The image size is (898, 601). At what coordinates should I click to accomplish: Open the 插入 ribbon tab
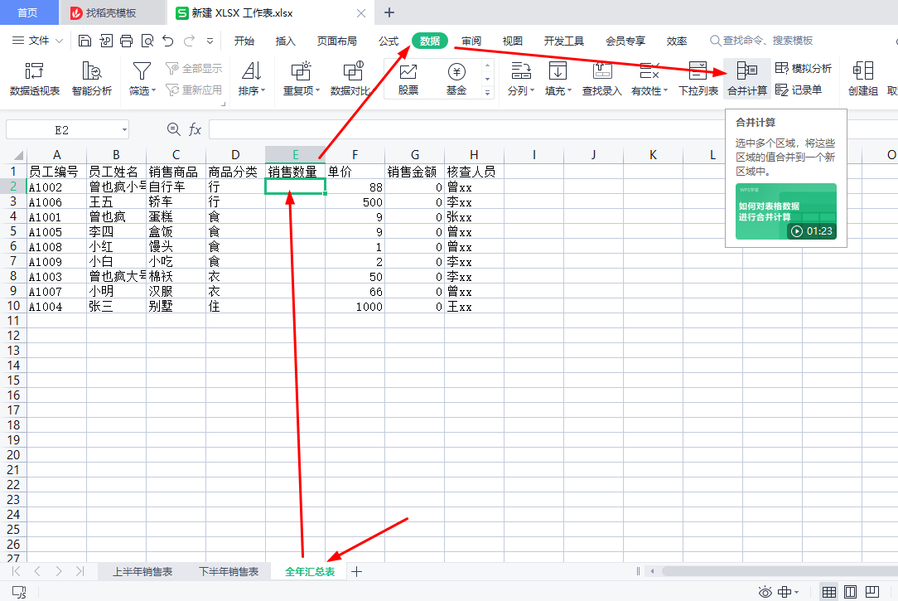(285, 41)
